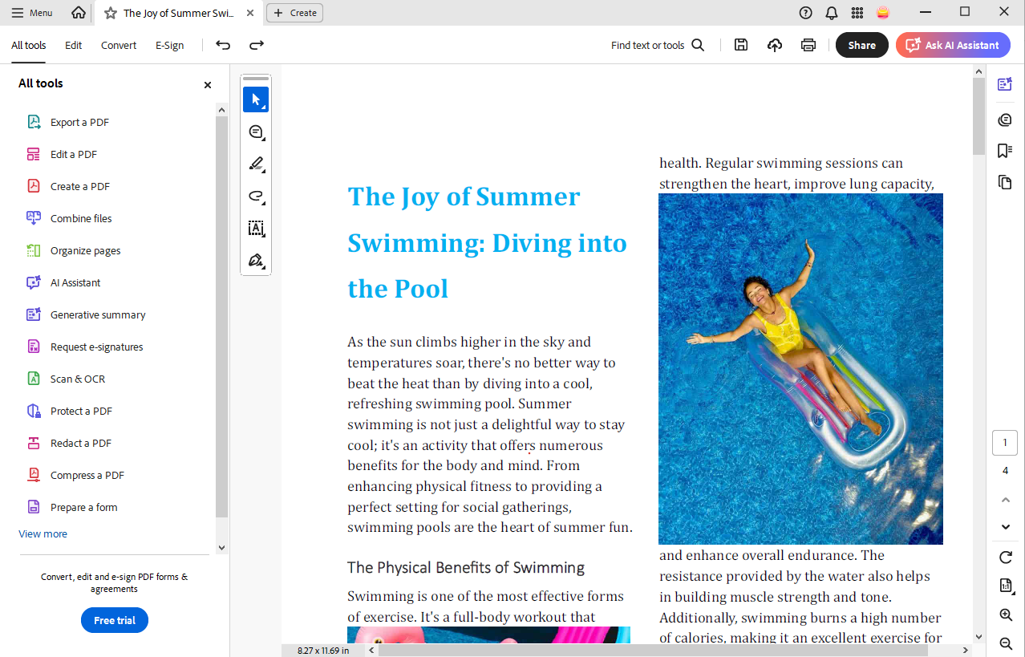Image resolution: width=1025 pixels, height=657 pixels.
Task: Star the current document tab
Action: click(x=111, y=13)
